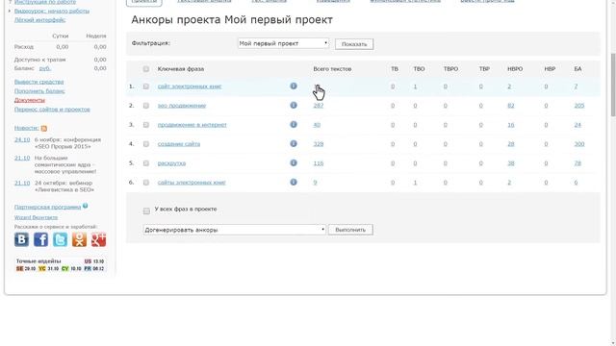Open keyword 'продвижение в интернет'
This screenshot has width=616, height=346.
pos(192,125)
